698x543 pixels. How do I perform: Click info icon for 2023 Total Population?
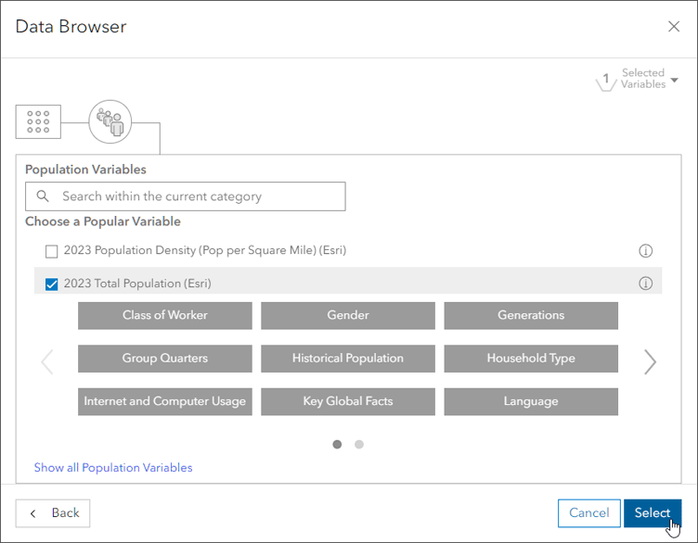pos(646,284)
